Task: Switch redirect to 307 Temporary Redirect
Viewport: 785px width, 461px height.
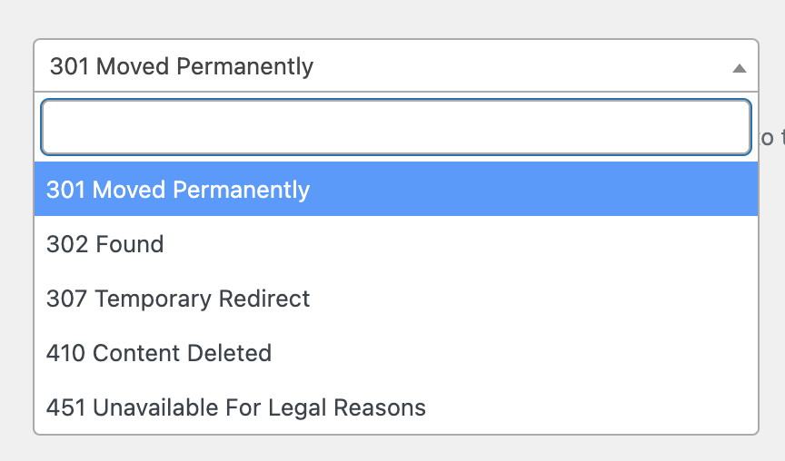Action: click(x=178, y=299)
